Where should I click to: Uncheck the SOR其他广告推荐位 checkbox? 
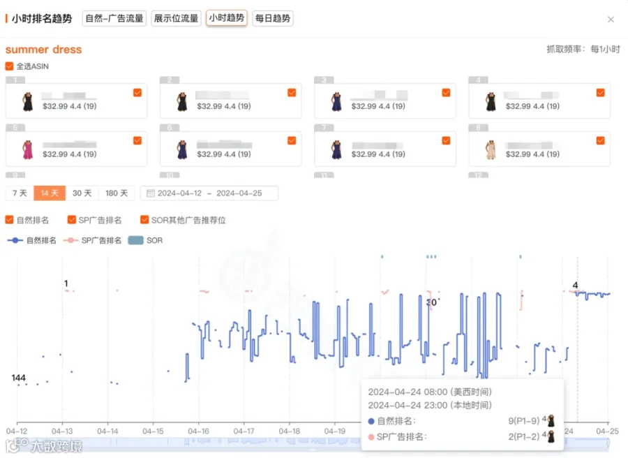pyautogui.click(x=144, y=220)
